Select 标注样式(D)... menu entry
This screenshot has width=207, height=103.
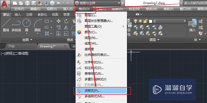(x=101, y=68)
